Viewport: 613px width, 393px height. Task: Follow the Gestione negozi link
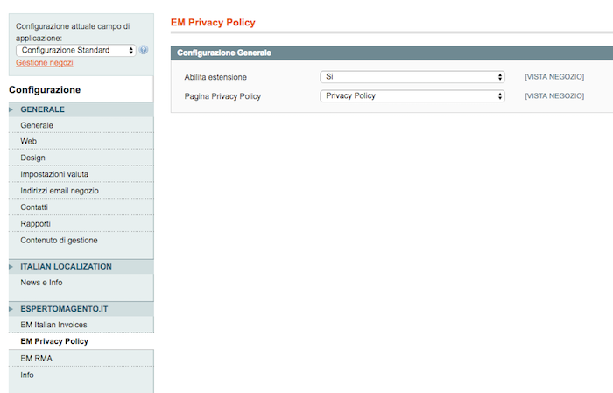[x=45, y=62]
